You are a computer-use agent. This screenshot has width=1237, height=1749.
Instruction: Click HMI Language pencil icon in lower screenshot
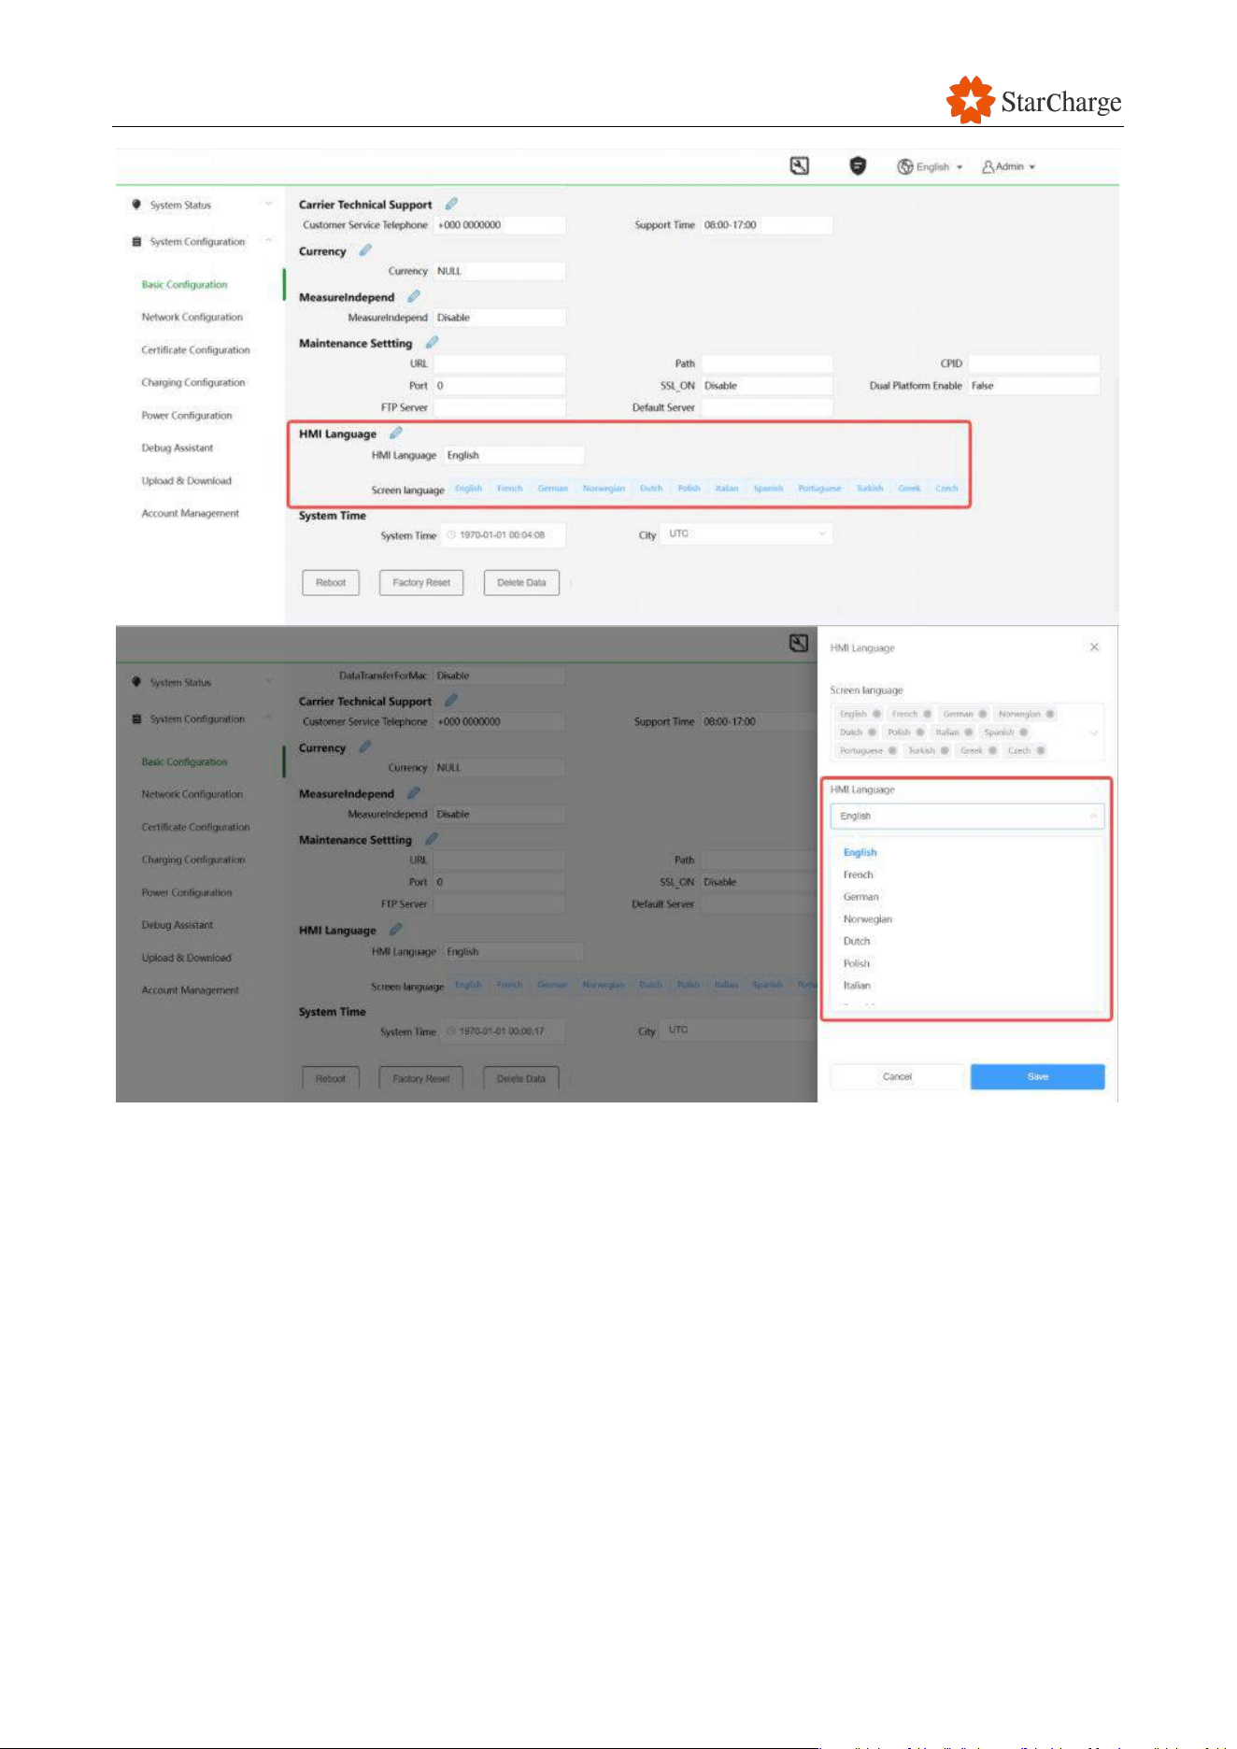coord(396,930)
